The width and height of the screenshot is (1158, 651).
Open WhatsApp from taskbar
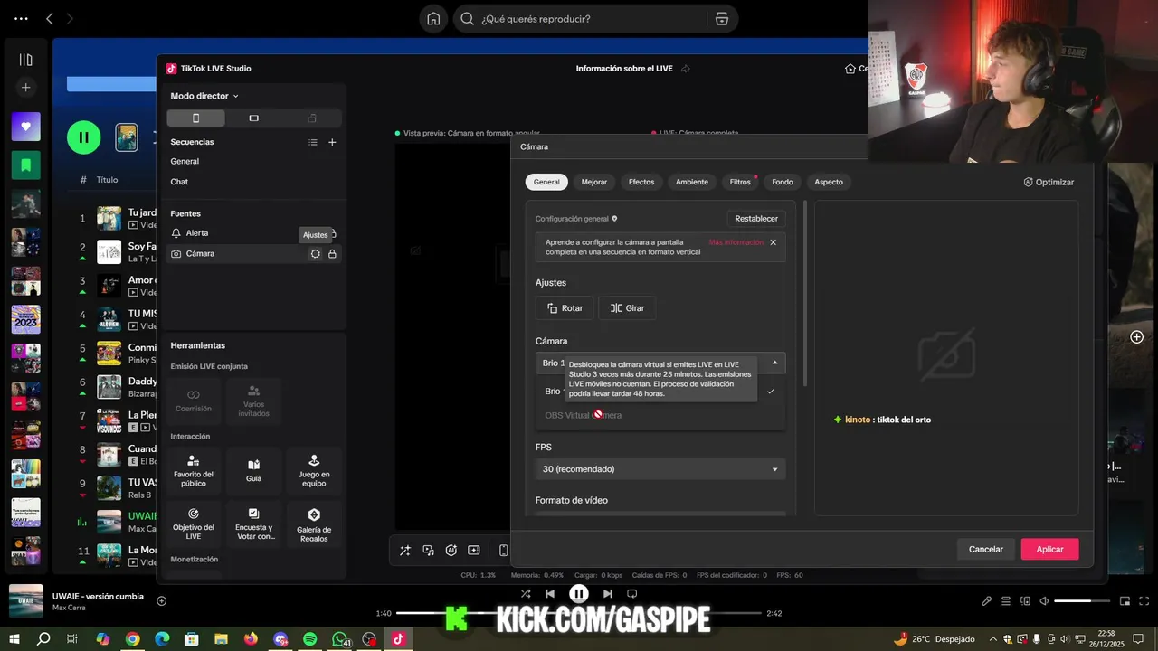pos(339,639)
